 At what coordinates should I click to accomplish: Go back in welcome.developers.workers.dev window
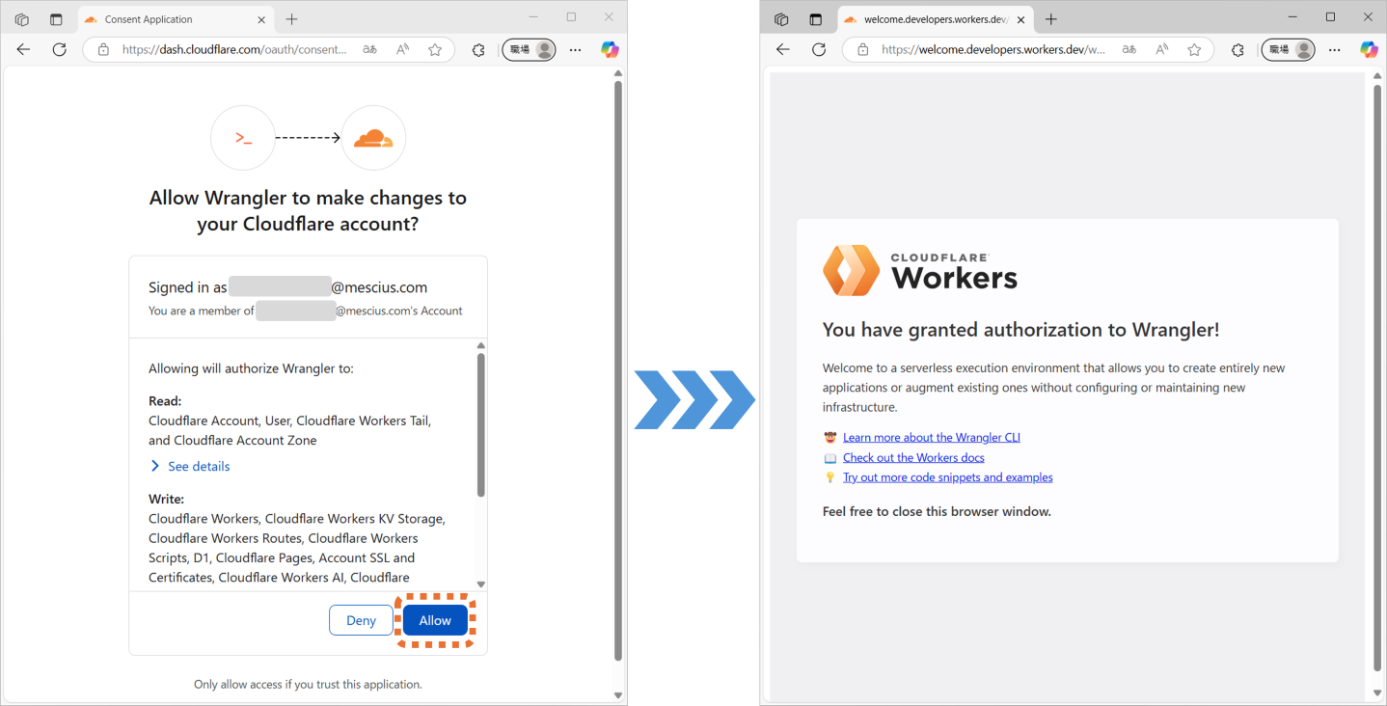pos(783,49)
